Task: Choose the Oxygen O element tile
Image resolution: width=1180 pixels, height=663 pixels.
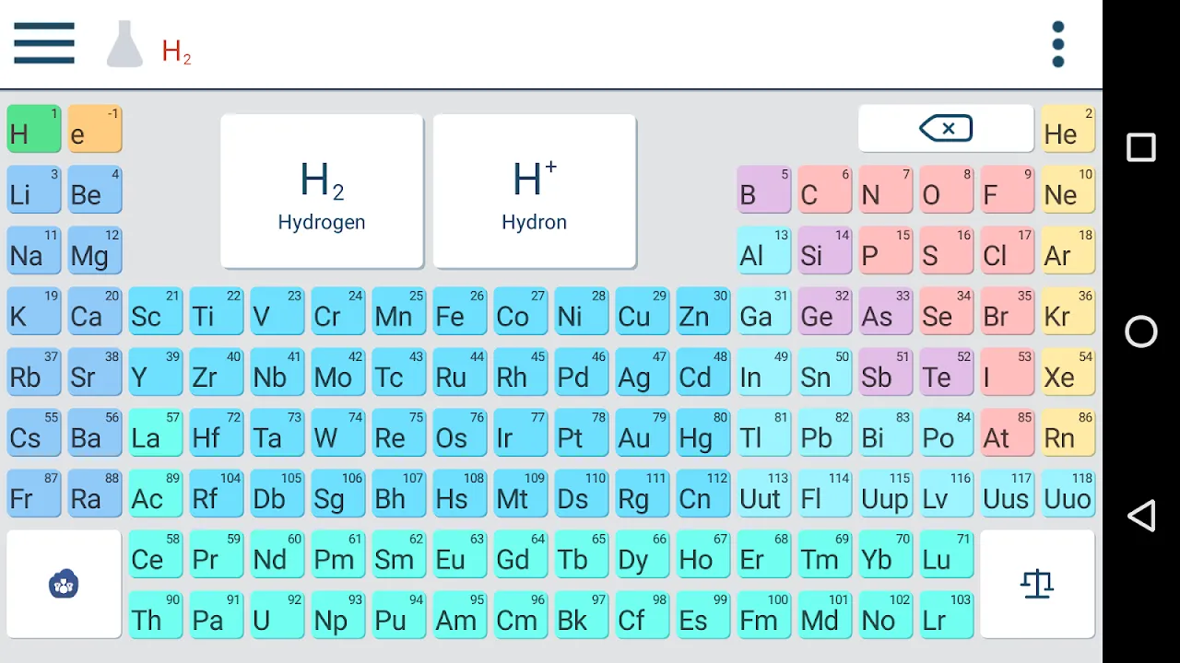Action: coord(946,190)
